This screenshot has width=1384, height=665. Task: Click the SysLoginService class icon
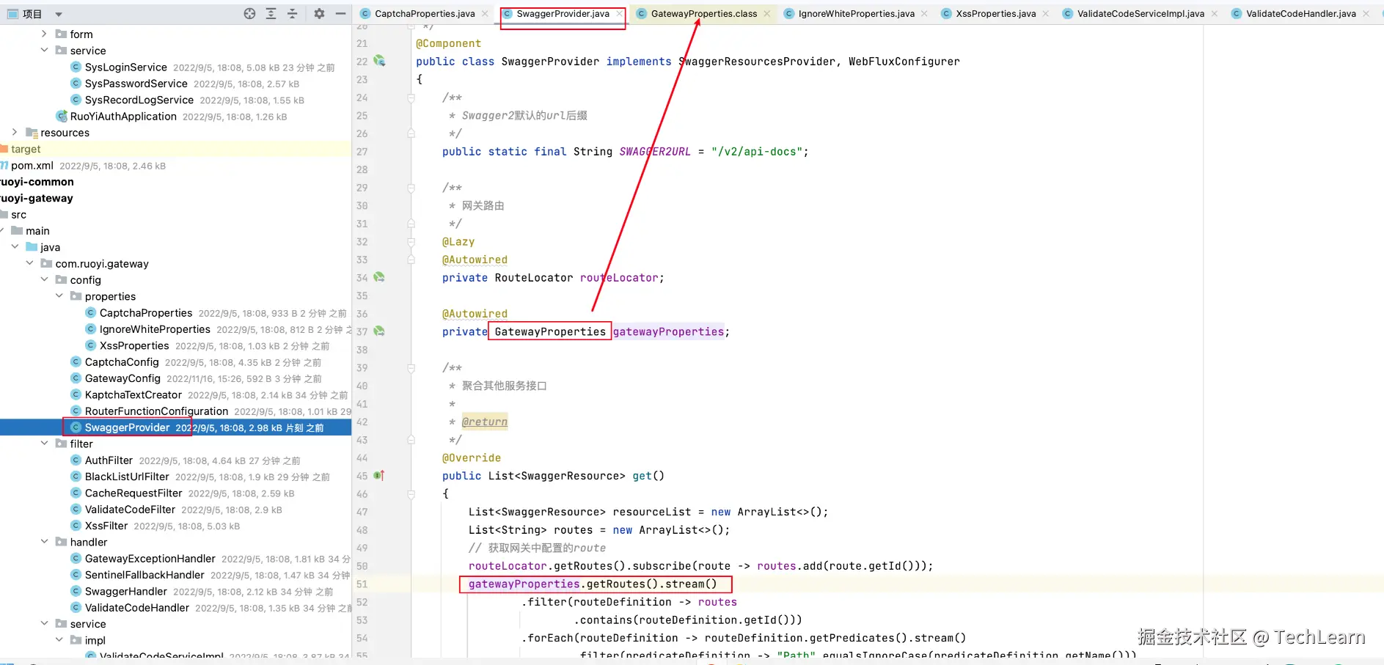point(76,67)
